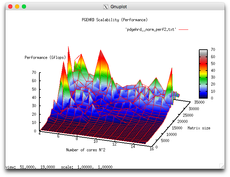The height and width of the screenshot is (177, 230).
Task: Click the Performance (Gflops) axis label
Action: pyautogui.click(x=45, y=58)
